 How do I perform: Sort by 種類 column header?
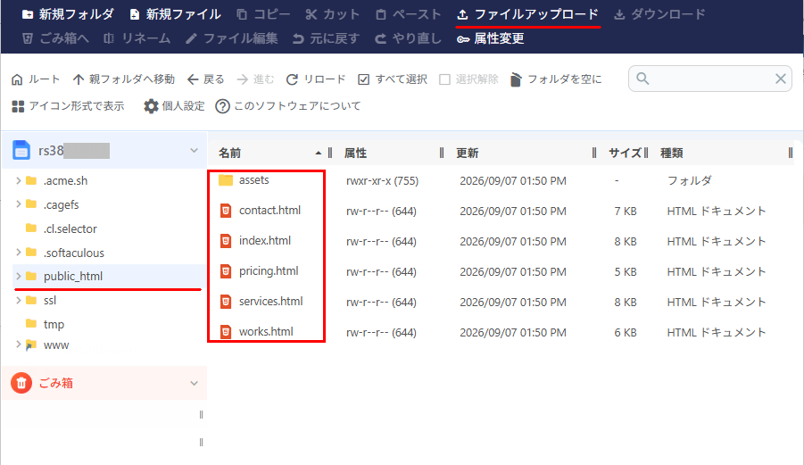tap(671, 154)
